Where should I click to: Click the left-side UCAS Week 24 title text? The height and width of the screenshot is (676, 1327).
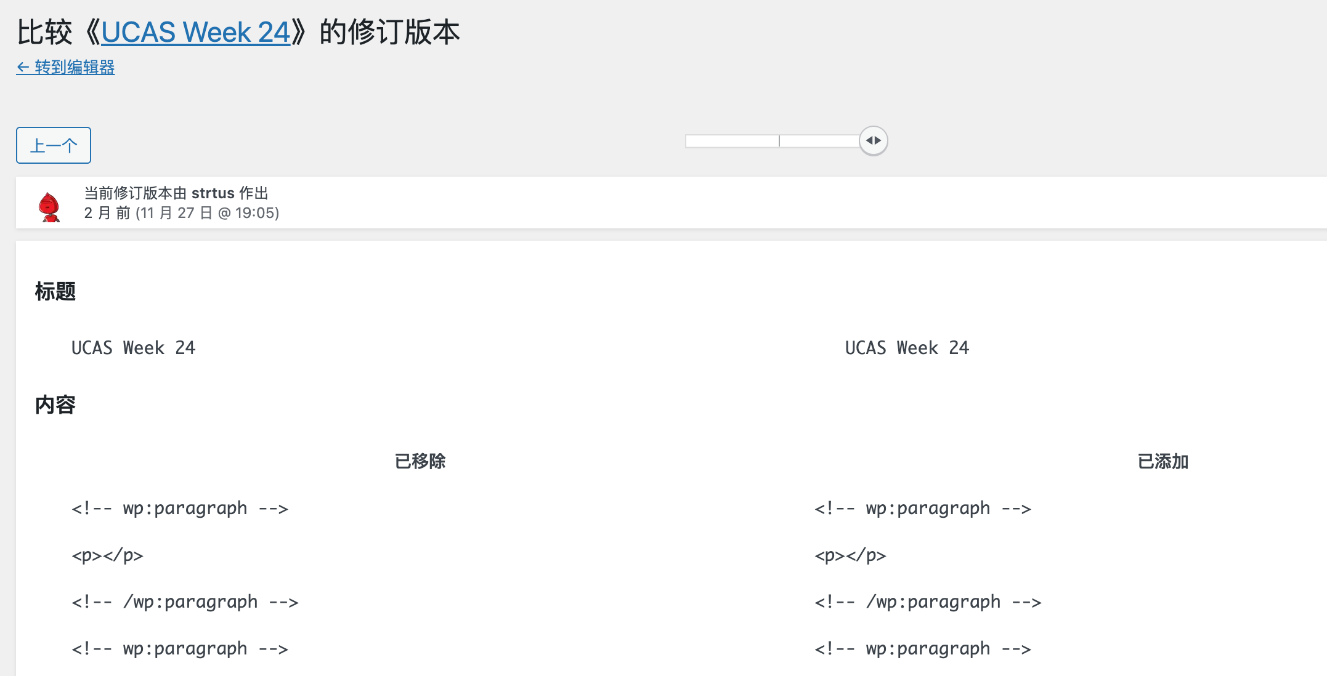133,348
